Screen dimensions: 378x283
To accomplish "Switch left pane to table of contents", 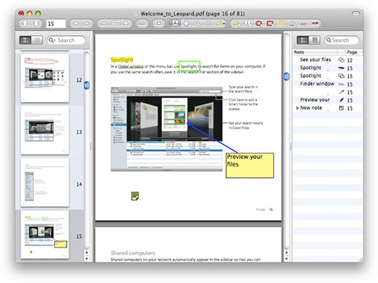I will pos(37,40).
